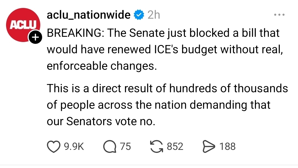The height and width of the screenshot is (168, 298).
Task: Tap the 188 shares count
Action: click(x=228, y=146)
